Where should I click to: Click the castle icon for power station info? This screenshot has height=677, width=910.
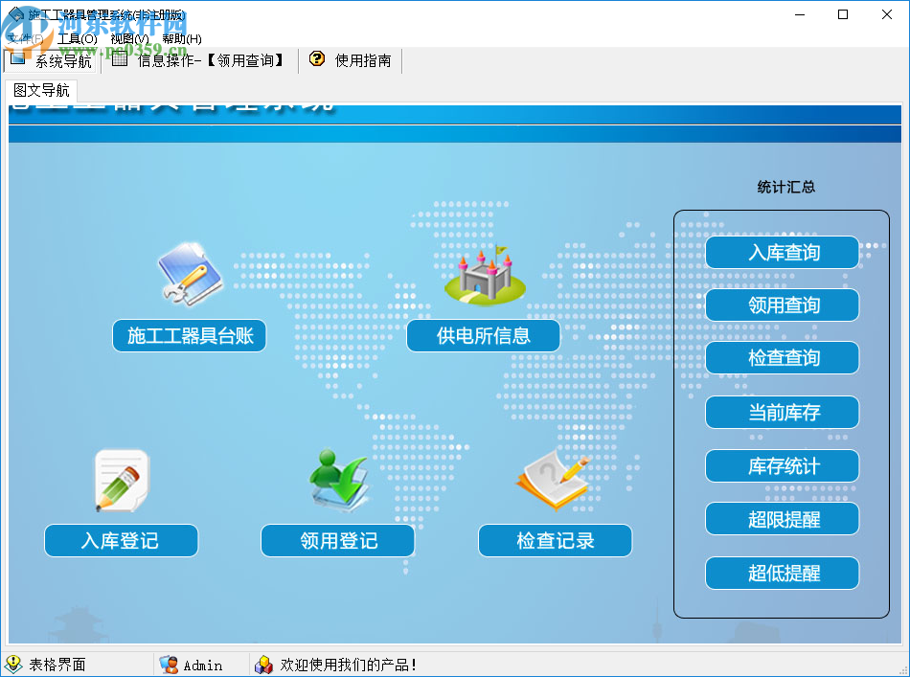486,275
